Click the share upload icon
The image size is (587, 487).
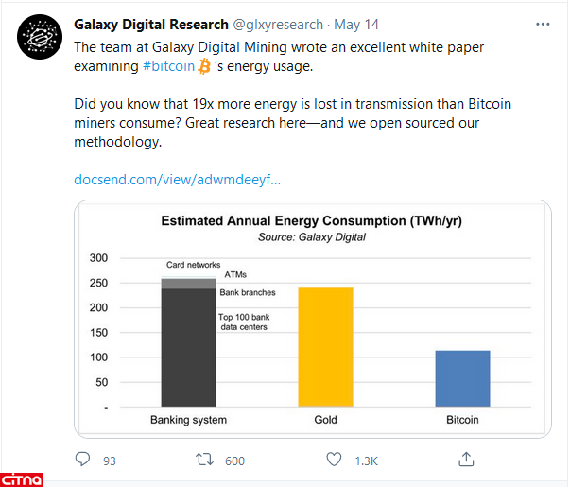point(465,460)
